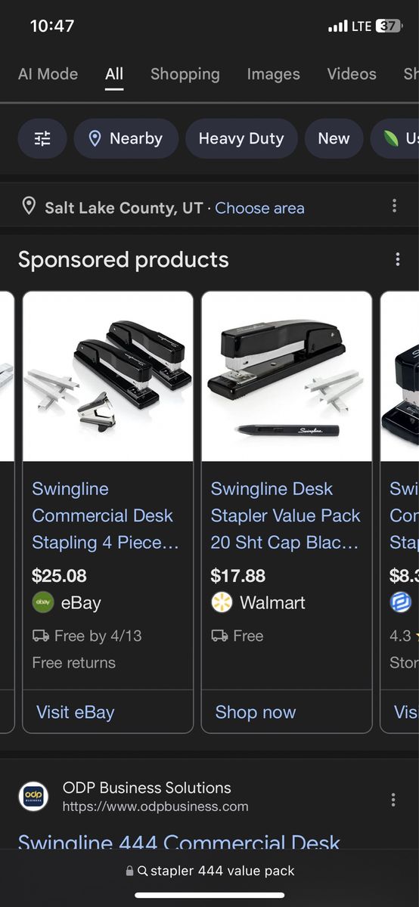Select the Videos tab
The width and height of the screenshot is (419, 907).
(x=352, y=74)
